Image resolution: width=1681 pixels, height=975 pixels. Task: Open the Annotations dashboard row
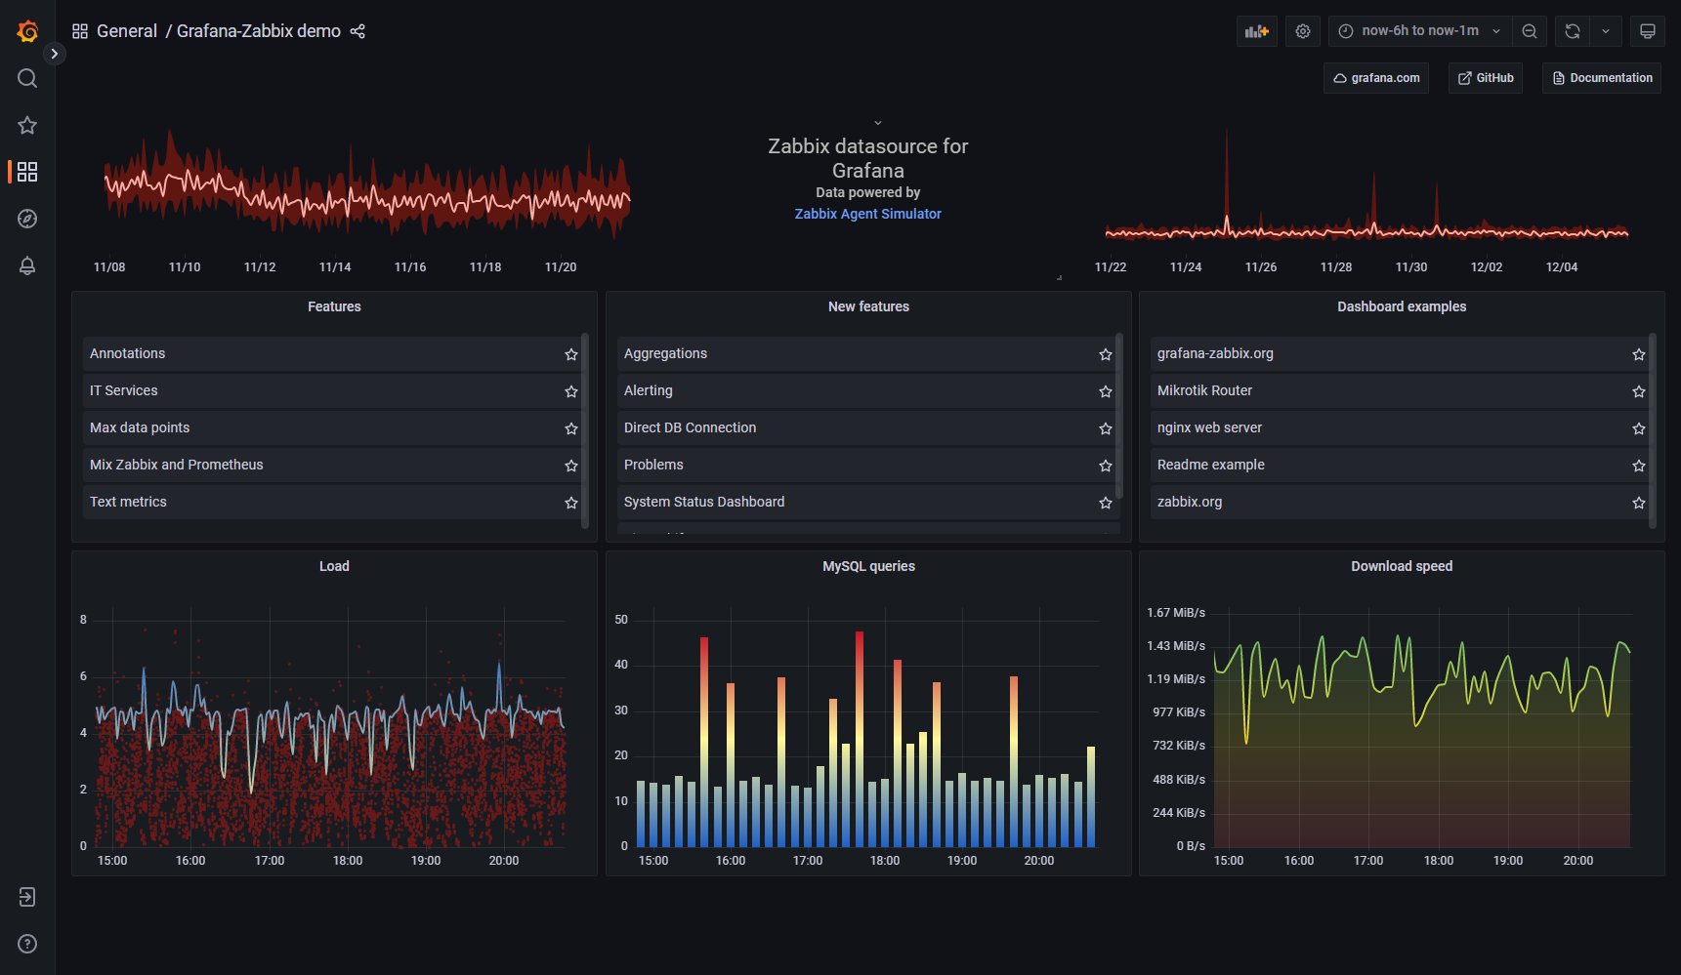point(332,354)
